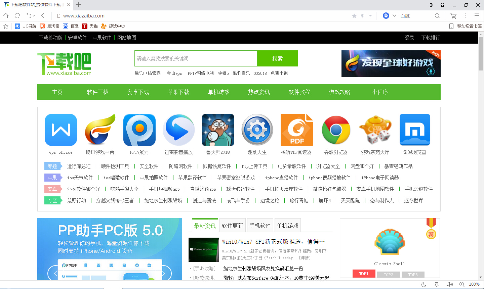Switch to the 软件更新 tab

[x=232, y=225]
